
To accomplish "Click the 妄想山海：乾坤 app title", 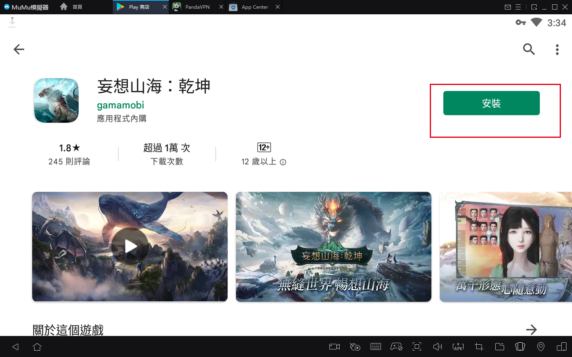I will (x=154, y=86).
